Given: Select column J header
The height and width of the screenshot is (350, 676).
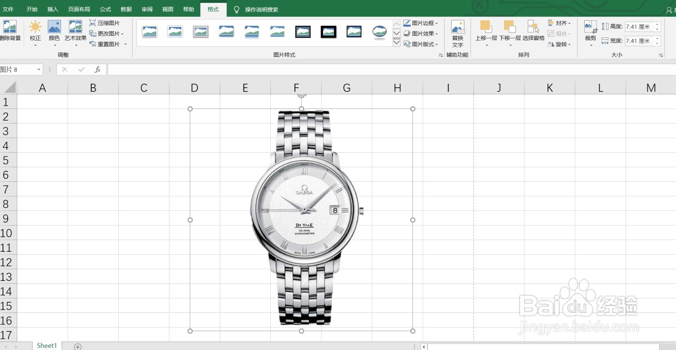Looking at the screenshot, I should pos(499,88).
